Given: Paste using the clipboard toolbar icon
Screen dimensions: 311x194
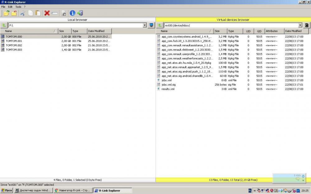Looking at the screenshot, I should coord(38,13).
